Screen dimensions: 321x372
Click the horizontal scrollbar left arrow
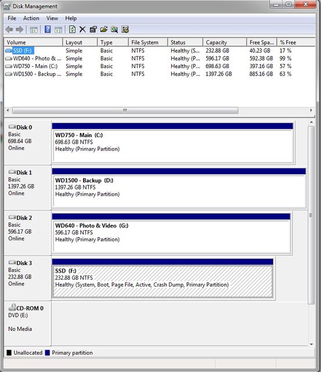tap(8, 110)
